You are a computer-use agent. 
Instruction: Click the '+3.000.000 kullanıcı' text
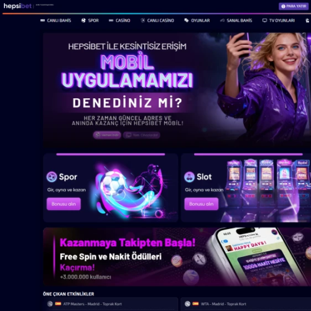pos(85,277)
